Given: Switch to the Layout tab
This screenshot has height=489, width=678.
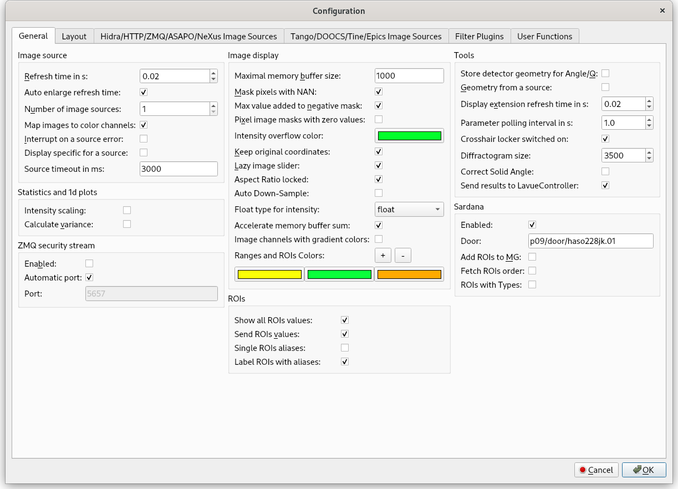Looking at the screenshot, I should [x=74, y=36].
